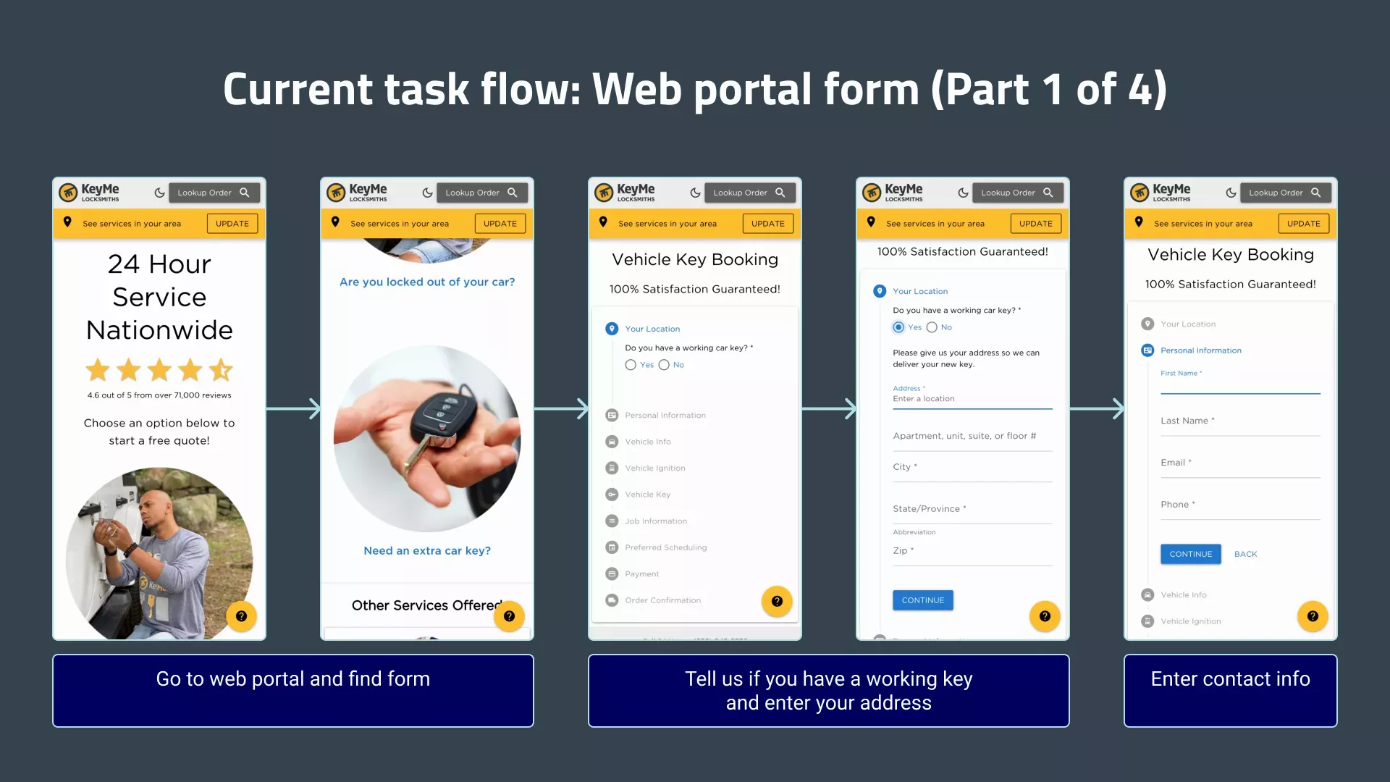Click the CONTINUE button on address form
Image resolution: width=1390 pixels, height=782 pixels.
[922, 600]
